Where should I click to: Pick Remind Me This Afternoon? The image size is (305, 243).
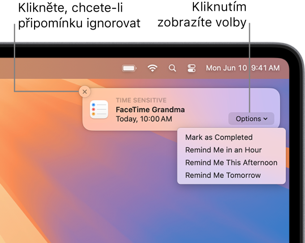(x=231, y=162)
